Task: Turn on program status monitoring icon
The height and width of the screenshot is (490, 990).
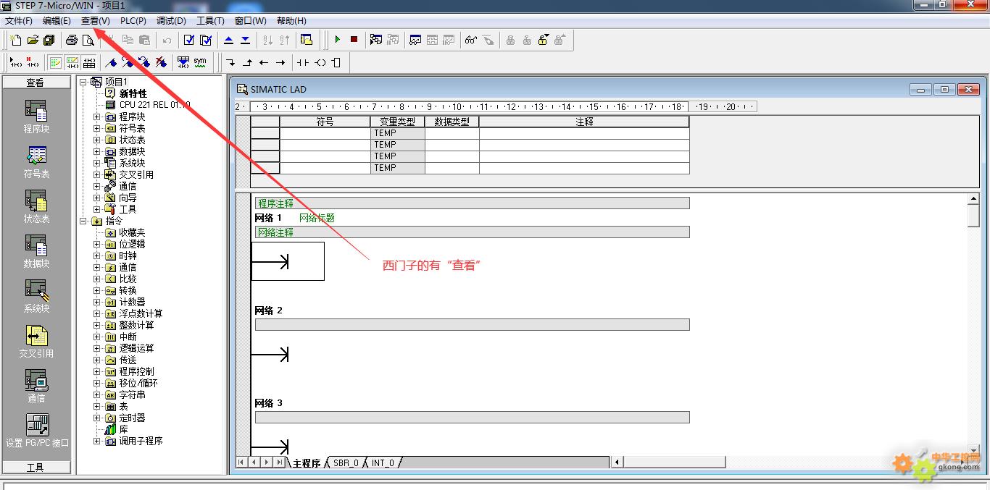Action: tap(375, 40)
